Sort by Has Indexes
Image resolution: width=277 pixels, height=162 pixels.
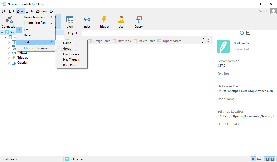[x=71, y=54]
